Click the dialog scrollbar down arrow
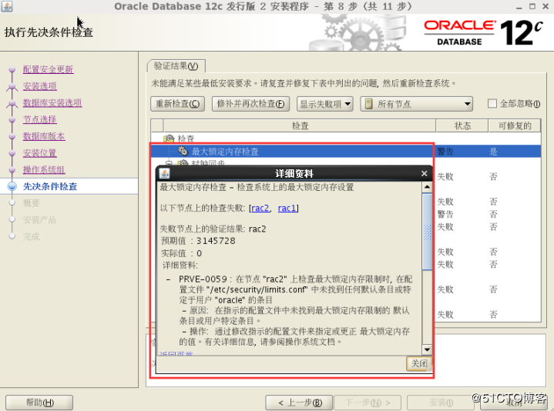The image size is (554, 411). pyautogui.click(x=427, y=349)
